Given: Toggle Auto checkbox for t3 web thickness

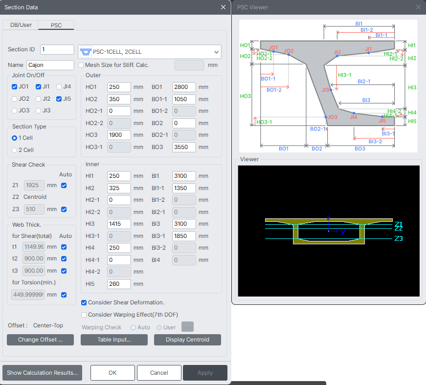Looking at the screenshot, I should coord(64,271).
